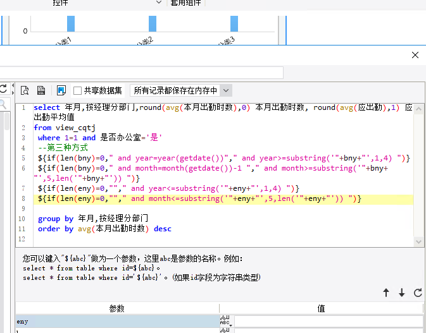Viewport: 426px width, 333px height.
Task: Expand the 控件 dropdown arrow
Action: (158, 3)
